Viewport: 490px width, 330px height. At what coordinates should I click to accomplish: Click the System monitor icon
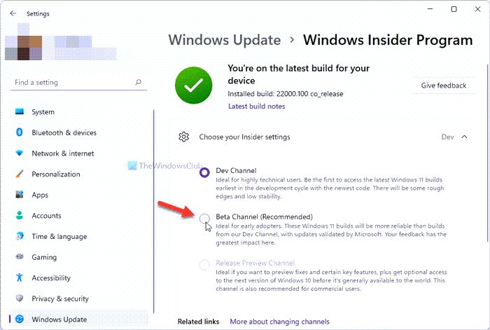[x=20, y=111]
